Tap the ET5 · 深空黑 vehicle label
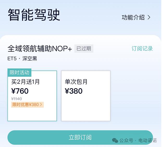Image resolution: width=162 pixels, height=147 pixels. click(x=22, y=59)
